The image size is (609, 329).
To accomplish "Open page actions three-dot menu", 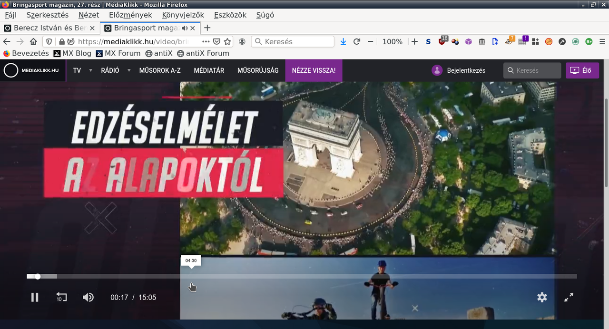I will (206, 41).
